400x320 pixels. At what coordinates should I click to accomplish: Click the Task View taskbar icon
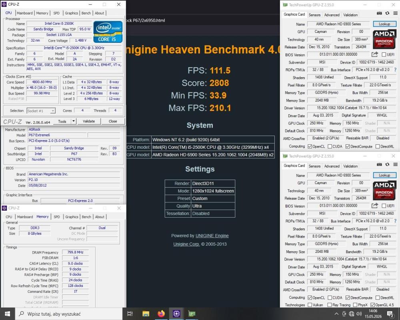point(130,314)
